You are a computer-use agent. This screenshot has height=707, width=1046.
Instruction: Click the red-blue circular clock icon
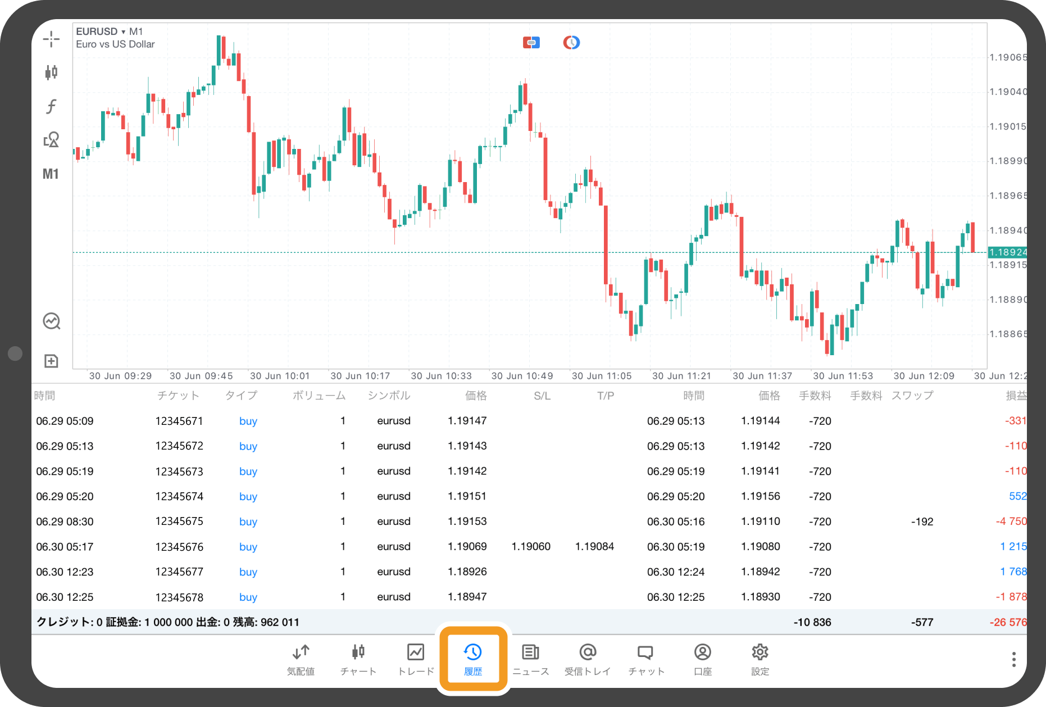click(x=571, y=42)
